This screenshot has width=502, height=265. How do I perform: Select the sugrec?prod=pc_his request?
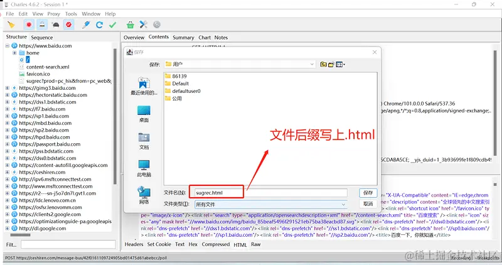[x=69, y=81]
